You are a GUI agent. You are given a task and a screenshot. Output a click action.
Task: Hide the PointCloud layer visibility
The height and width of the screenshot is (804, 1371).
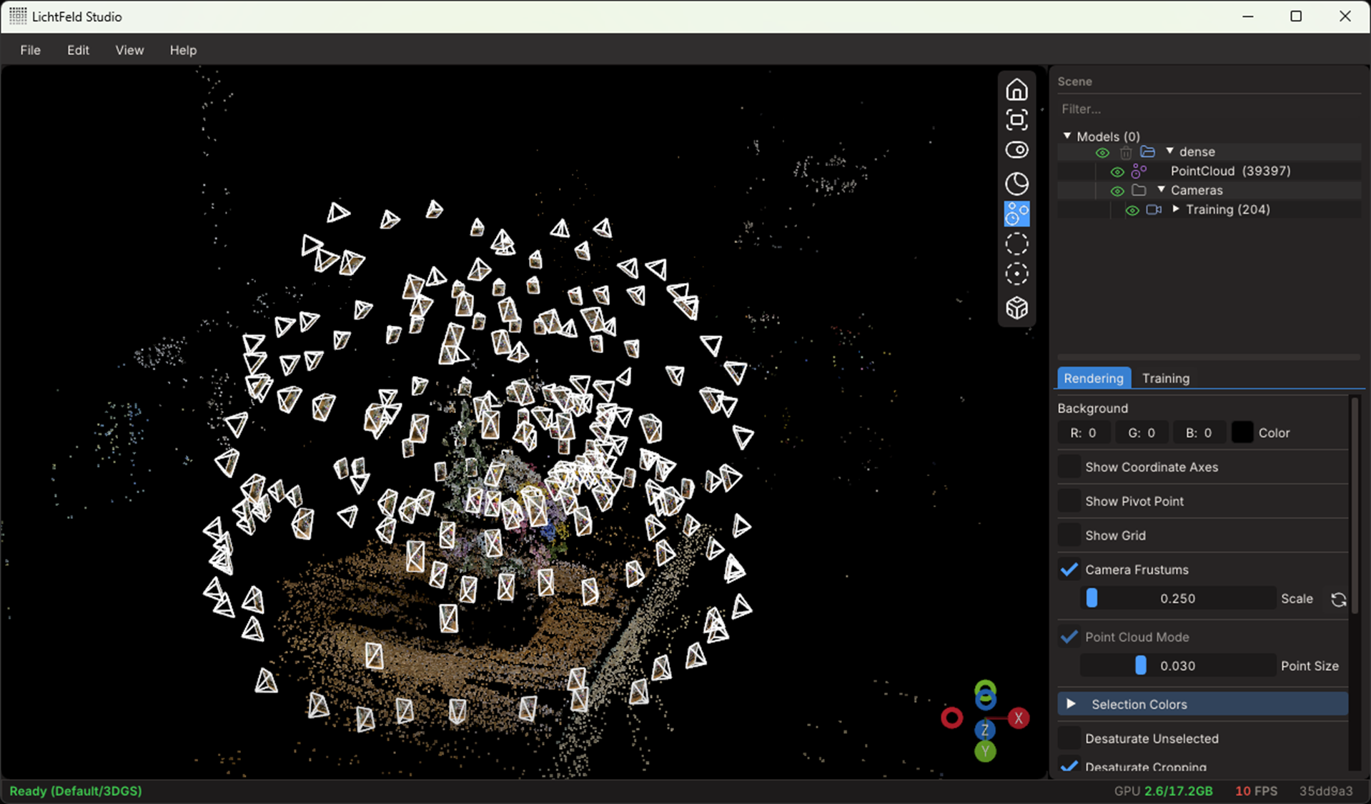1117,172
